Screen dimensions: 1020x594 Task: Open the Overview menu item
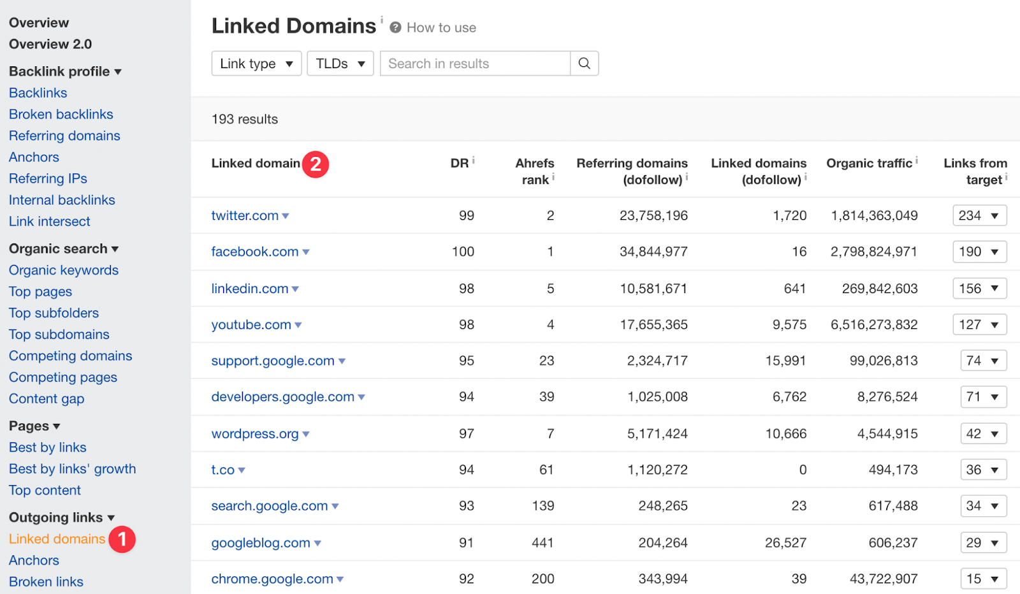(39, 23)
